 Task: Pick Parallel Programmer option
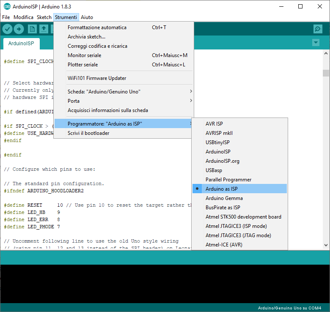click(x=239, y=180)
